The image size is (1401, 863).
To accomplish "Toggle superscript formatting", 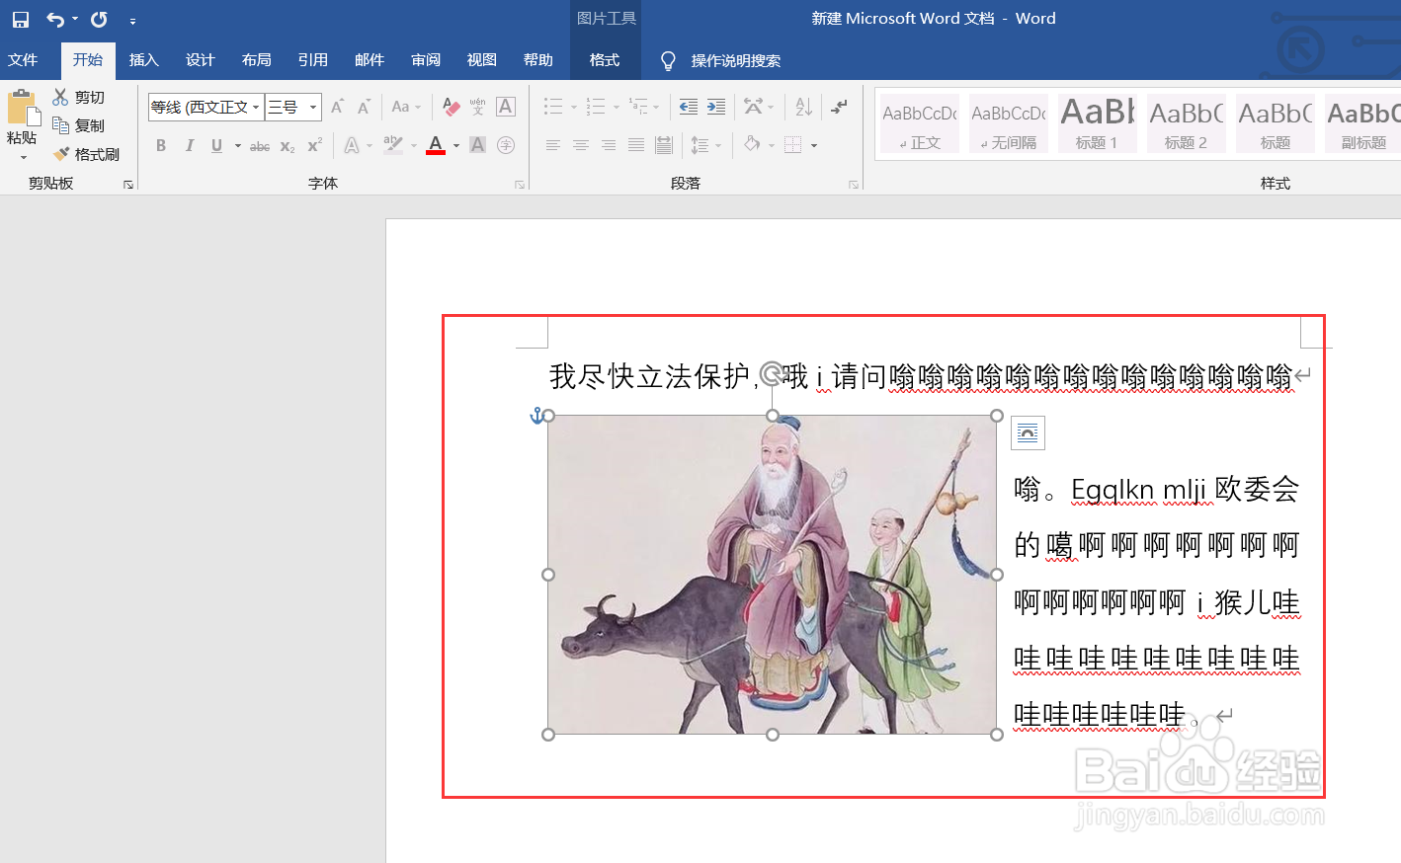I will click(315, 145).
